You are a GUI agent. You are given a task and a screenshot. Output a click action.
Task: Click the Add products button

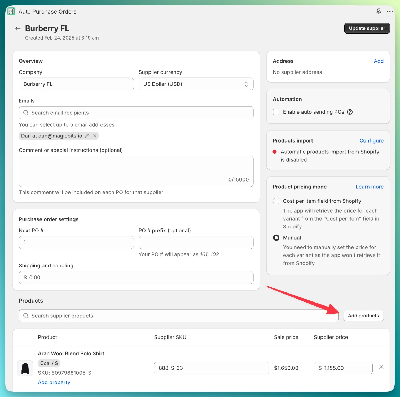(x=363, y=316)
